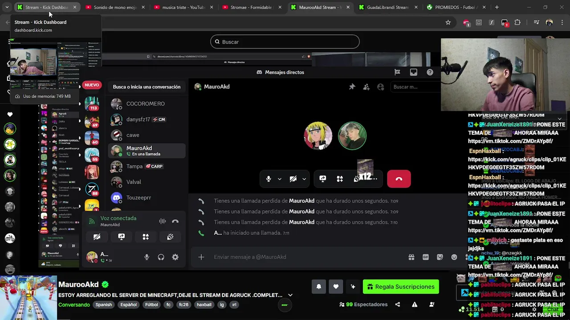
Task: Toggle camera button under Voz conectada
Action: (x=97, y=237)
